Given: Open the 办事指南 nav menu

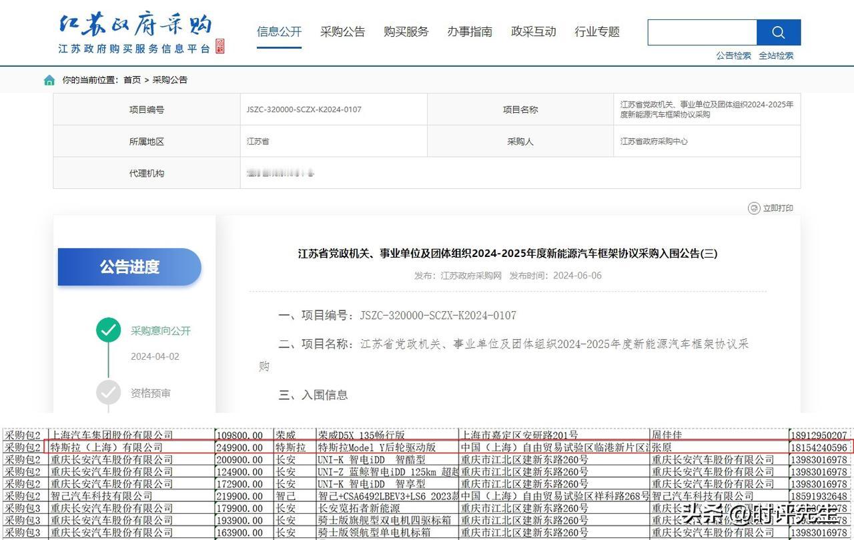Looking at the screenshot, I should click(x=470, y=31).
